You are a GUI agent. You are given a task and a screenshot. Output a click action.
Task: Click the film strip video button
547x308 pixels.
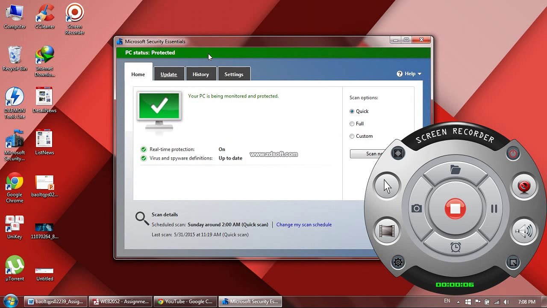(387, 231)
